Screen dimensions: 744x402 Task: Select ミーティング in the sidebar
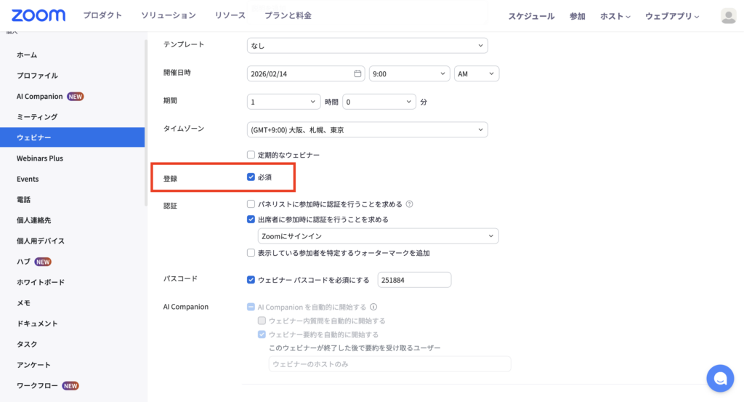37,116
